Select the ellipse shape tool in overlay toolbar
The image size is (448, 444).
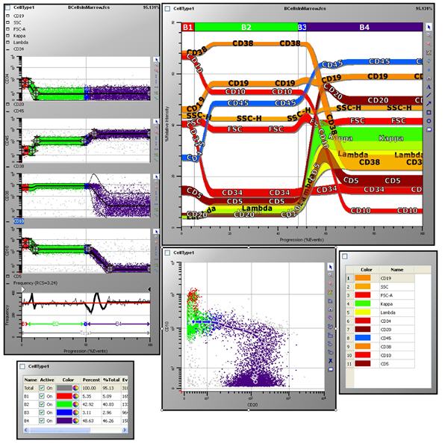(429, 121)
